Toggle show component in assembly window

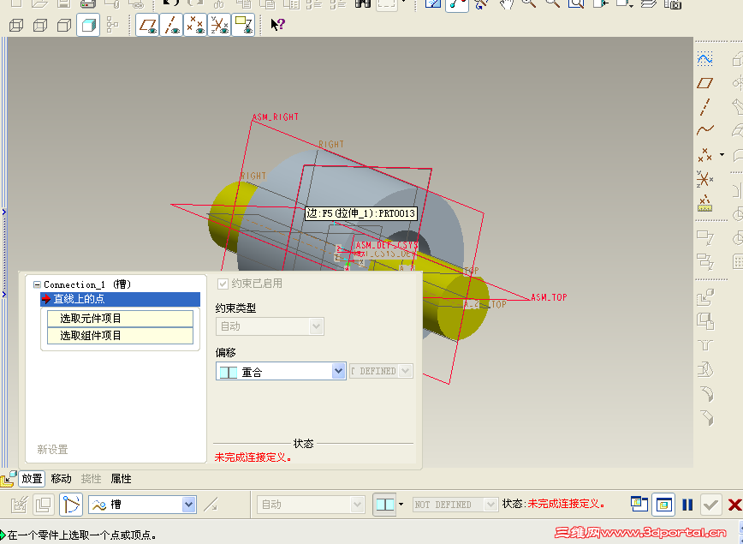663,505
